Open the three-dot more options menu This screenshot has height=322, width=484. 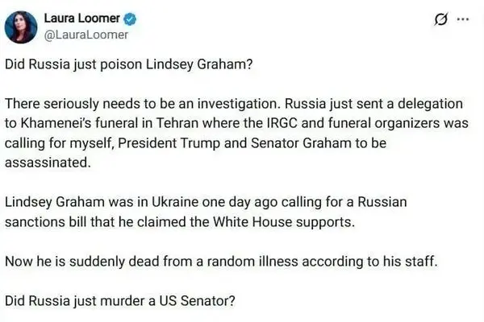[462, 19]
